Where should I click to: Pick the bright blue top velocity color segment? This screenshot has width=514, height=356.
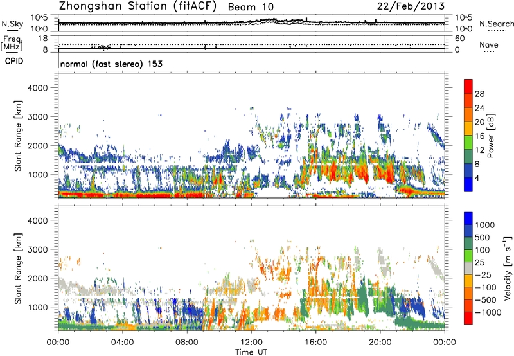click(468, 218)
